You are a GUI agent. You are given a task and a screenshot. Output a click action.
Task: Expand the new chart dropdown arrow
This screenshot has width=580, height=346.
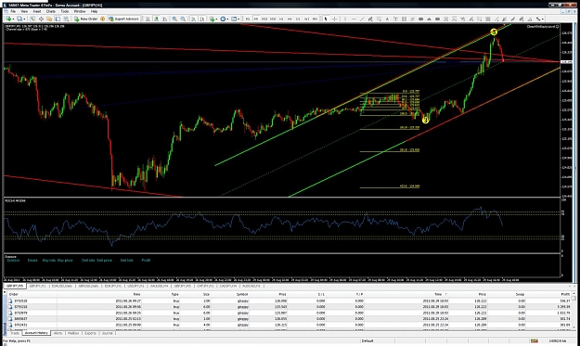(13, 19)
